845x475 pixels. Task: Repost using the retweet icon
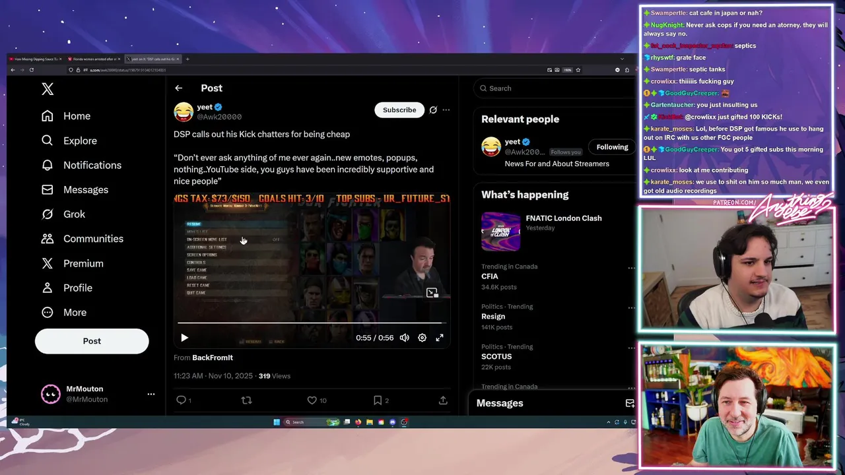pos(247,400)
